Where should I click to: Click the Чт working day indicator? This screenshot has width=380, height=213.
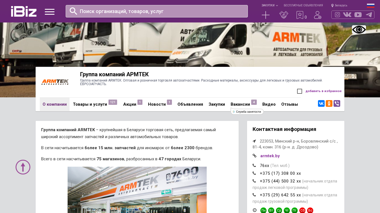click(287, 211)
